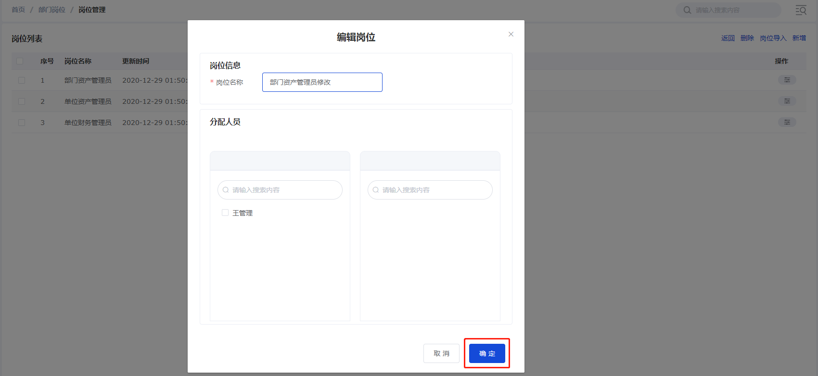Navigate to 部门岗位 breadcrumb
The width and height of the screenshot is (818, 376).
pyautogui.click(x=52, y=10)
